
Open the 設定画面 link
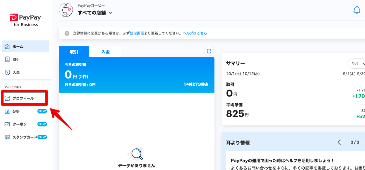(137, 33)
